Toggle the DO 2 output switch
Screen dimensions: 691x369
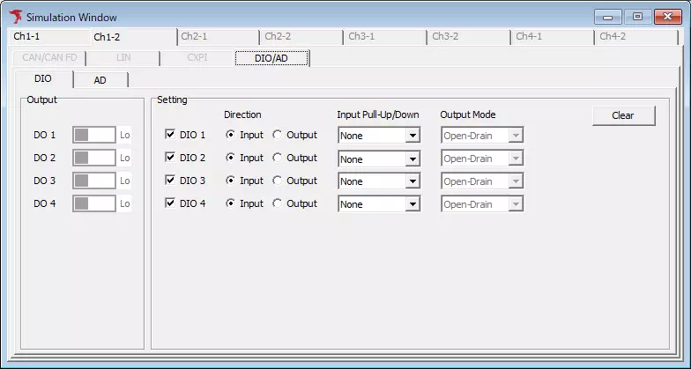[x=94, y=158]
